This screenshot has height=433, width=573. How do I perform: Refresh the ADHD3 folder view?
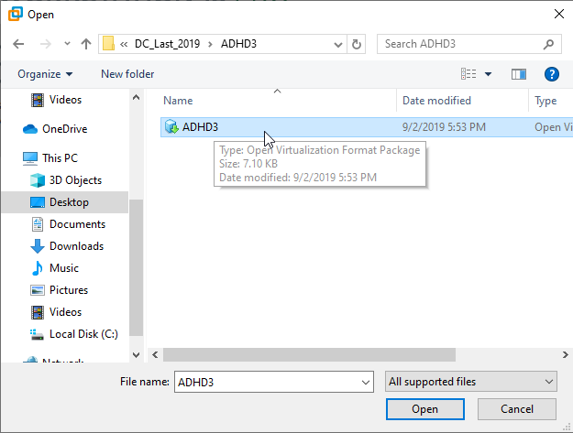(357, 44)
